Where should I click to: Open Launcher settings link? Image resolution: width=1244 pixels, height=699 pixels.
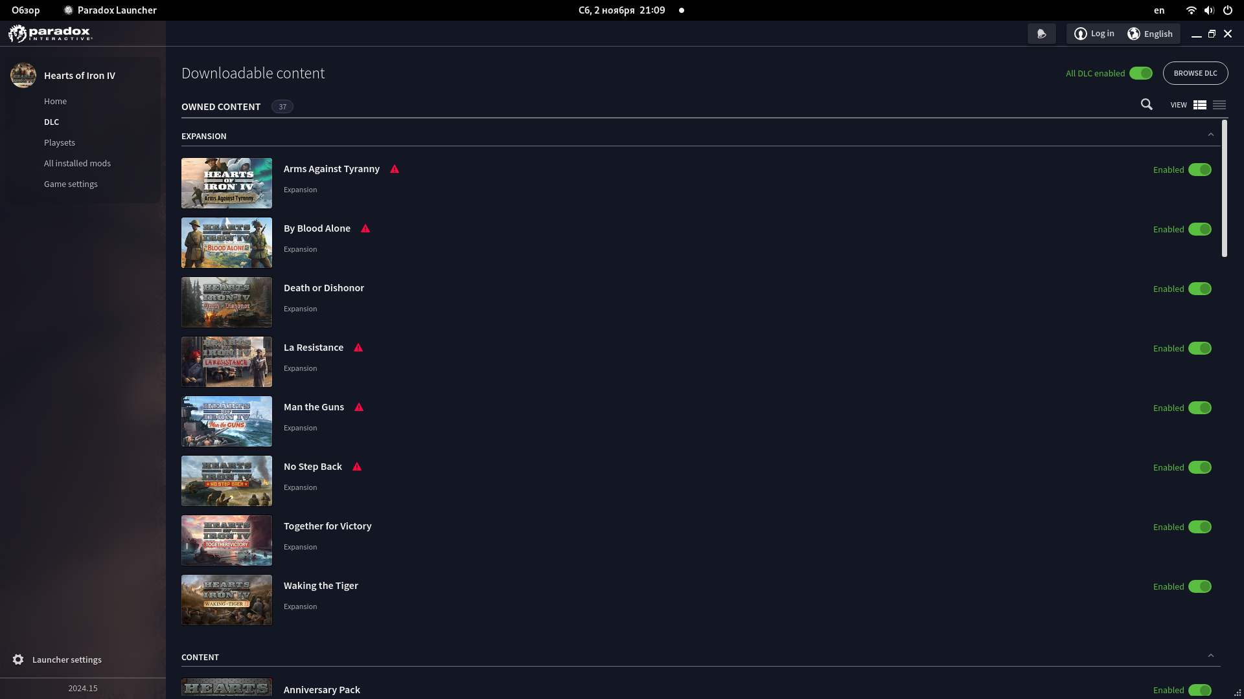coord(67,660)
